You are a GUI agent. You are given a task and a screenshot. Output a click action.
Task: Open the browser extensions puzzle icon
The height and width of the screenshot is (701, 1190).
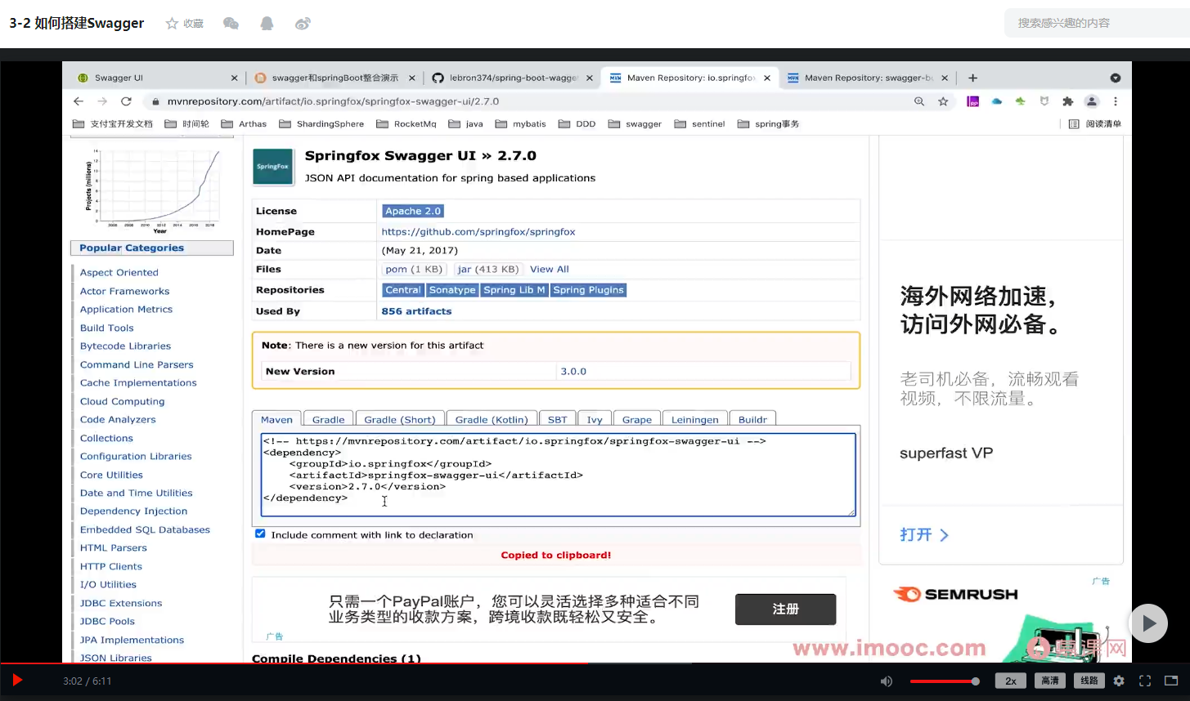(x=1067, y=101)
